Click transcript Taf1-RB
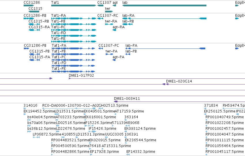This screenshot has height=156, width=245. coord(74,24)
